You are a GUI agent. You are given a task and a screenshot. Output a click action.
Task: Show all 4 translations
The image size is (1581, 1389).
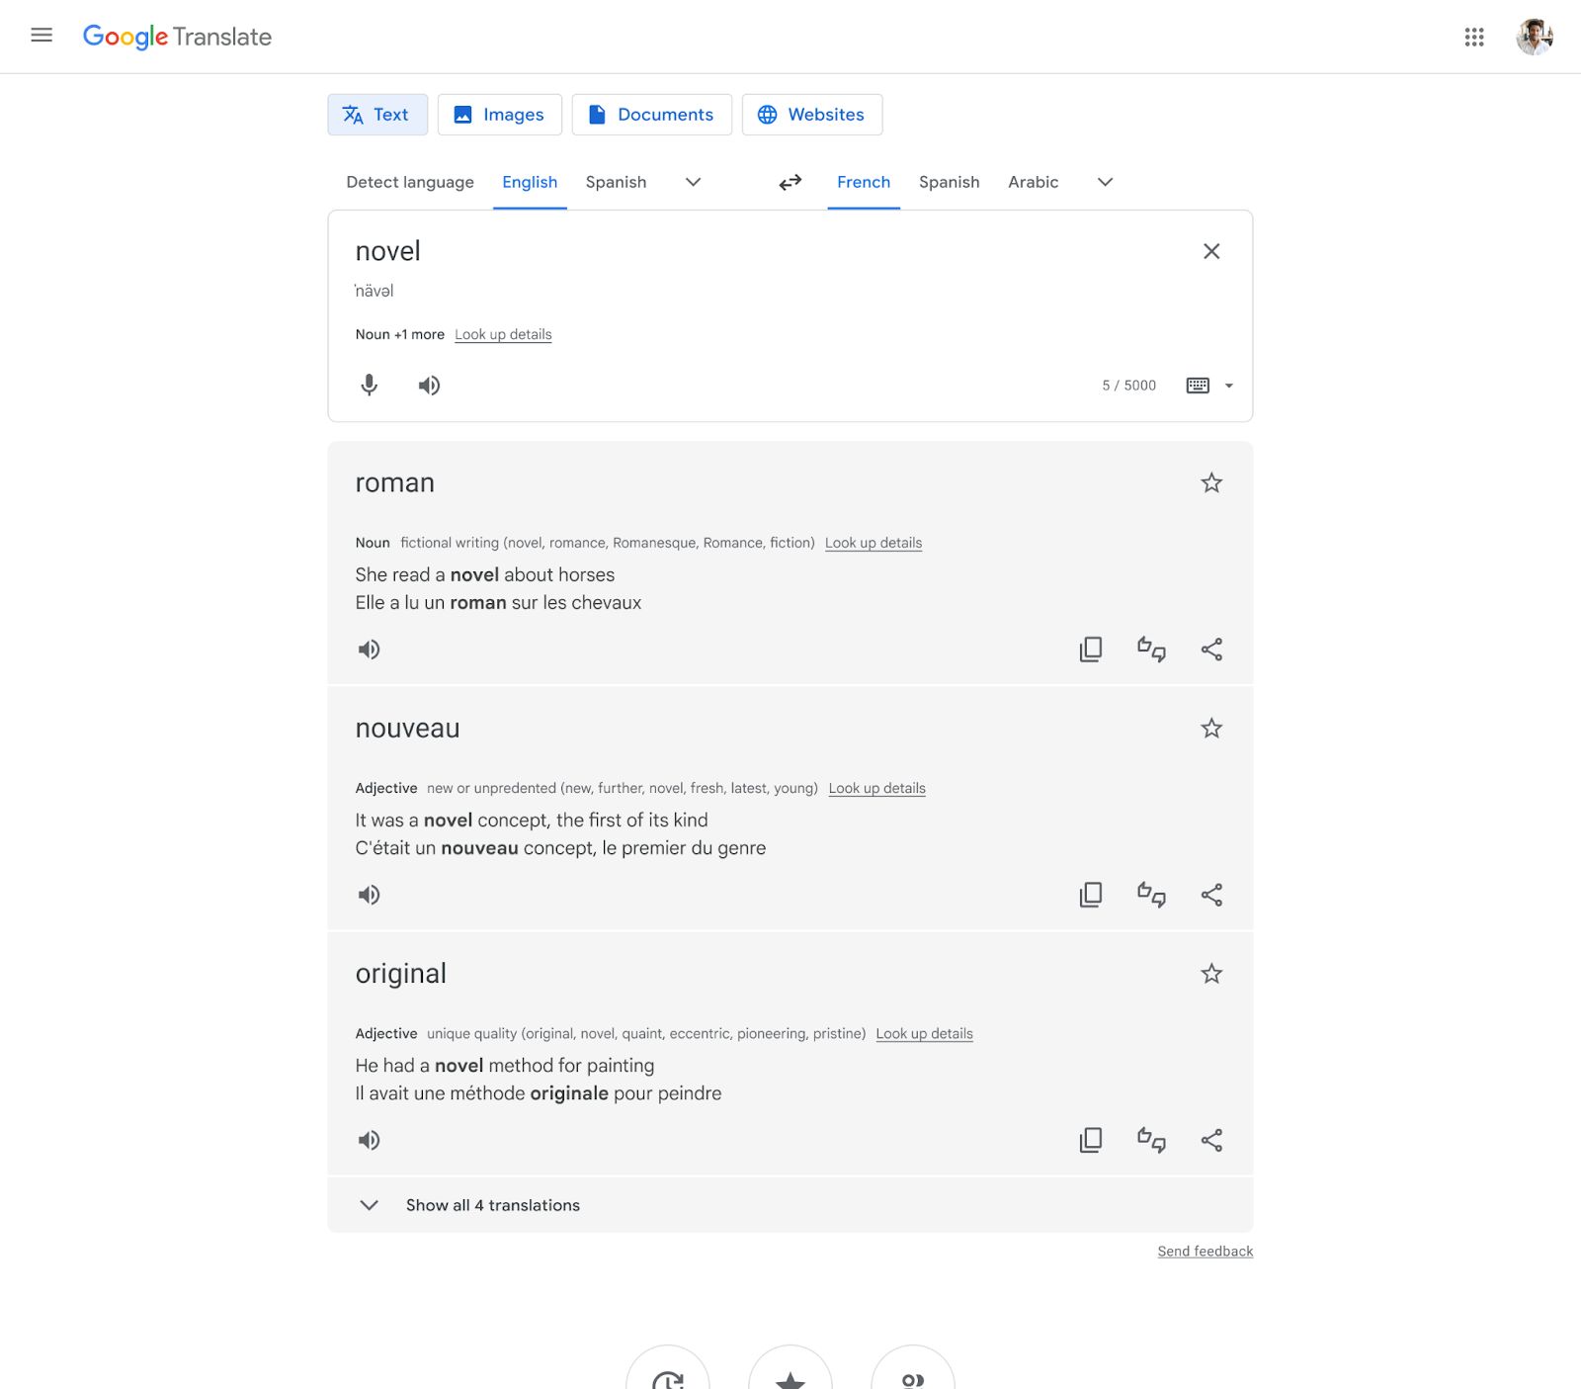tap(492, 1205)
